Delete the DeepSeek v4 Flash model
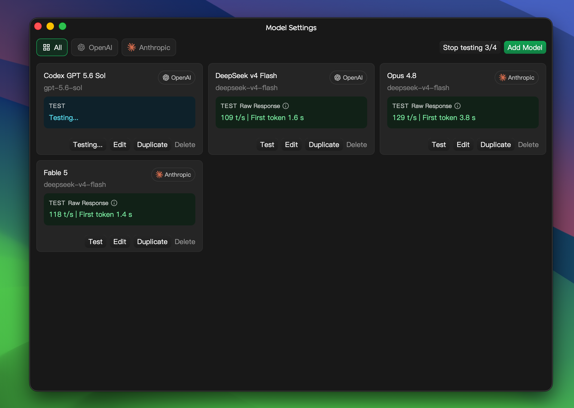The image size is (574, 408). coord(357,145)
